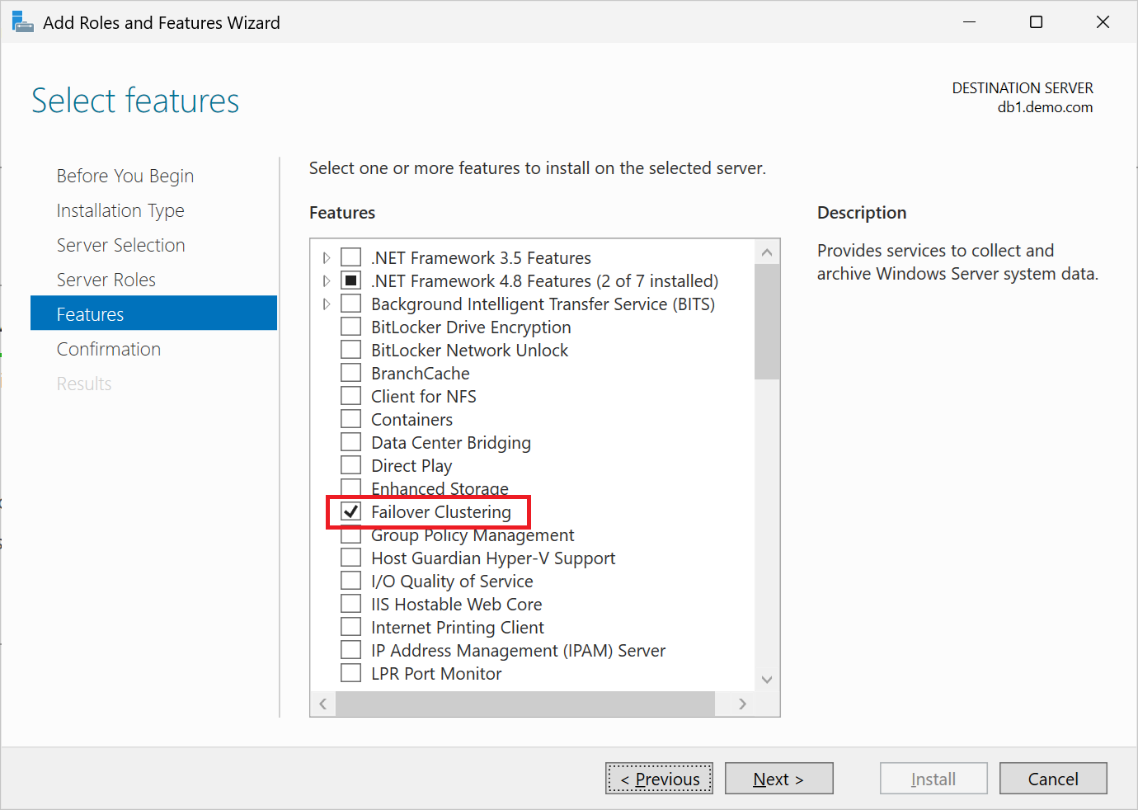Screen dimensions: 1138x810
Task: Enable the BranchCache feature checkbox
Action: click(351, 373)
